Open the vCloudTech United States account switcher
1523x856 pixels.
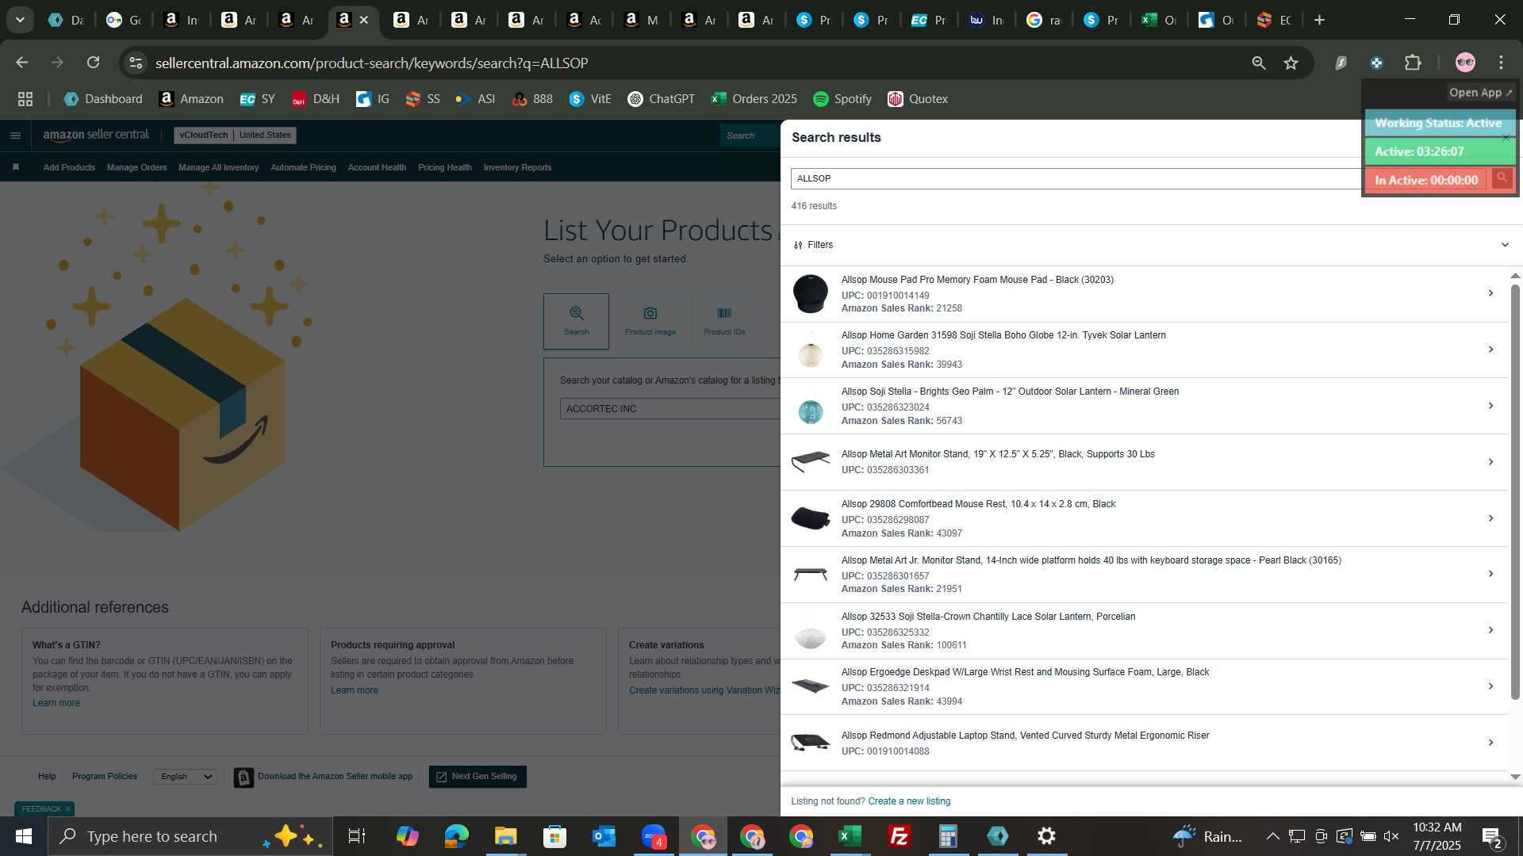235,136
